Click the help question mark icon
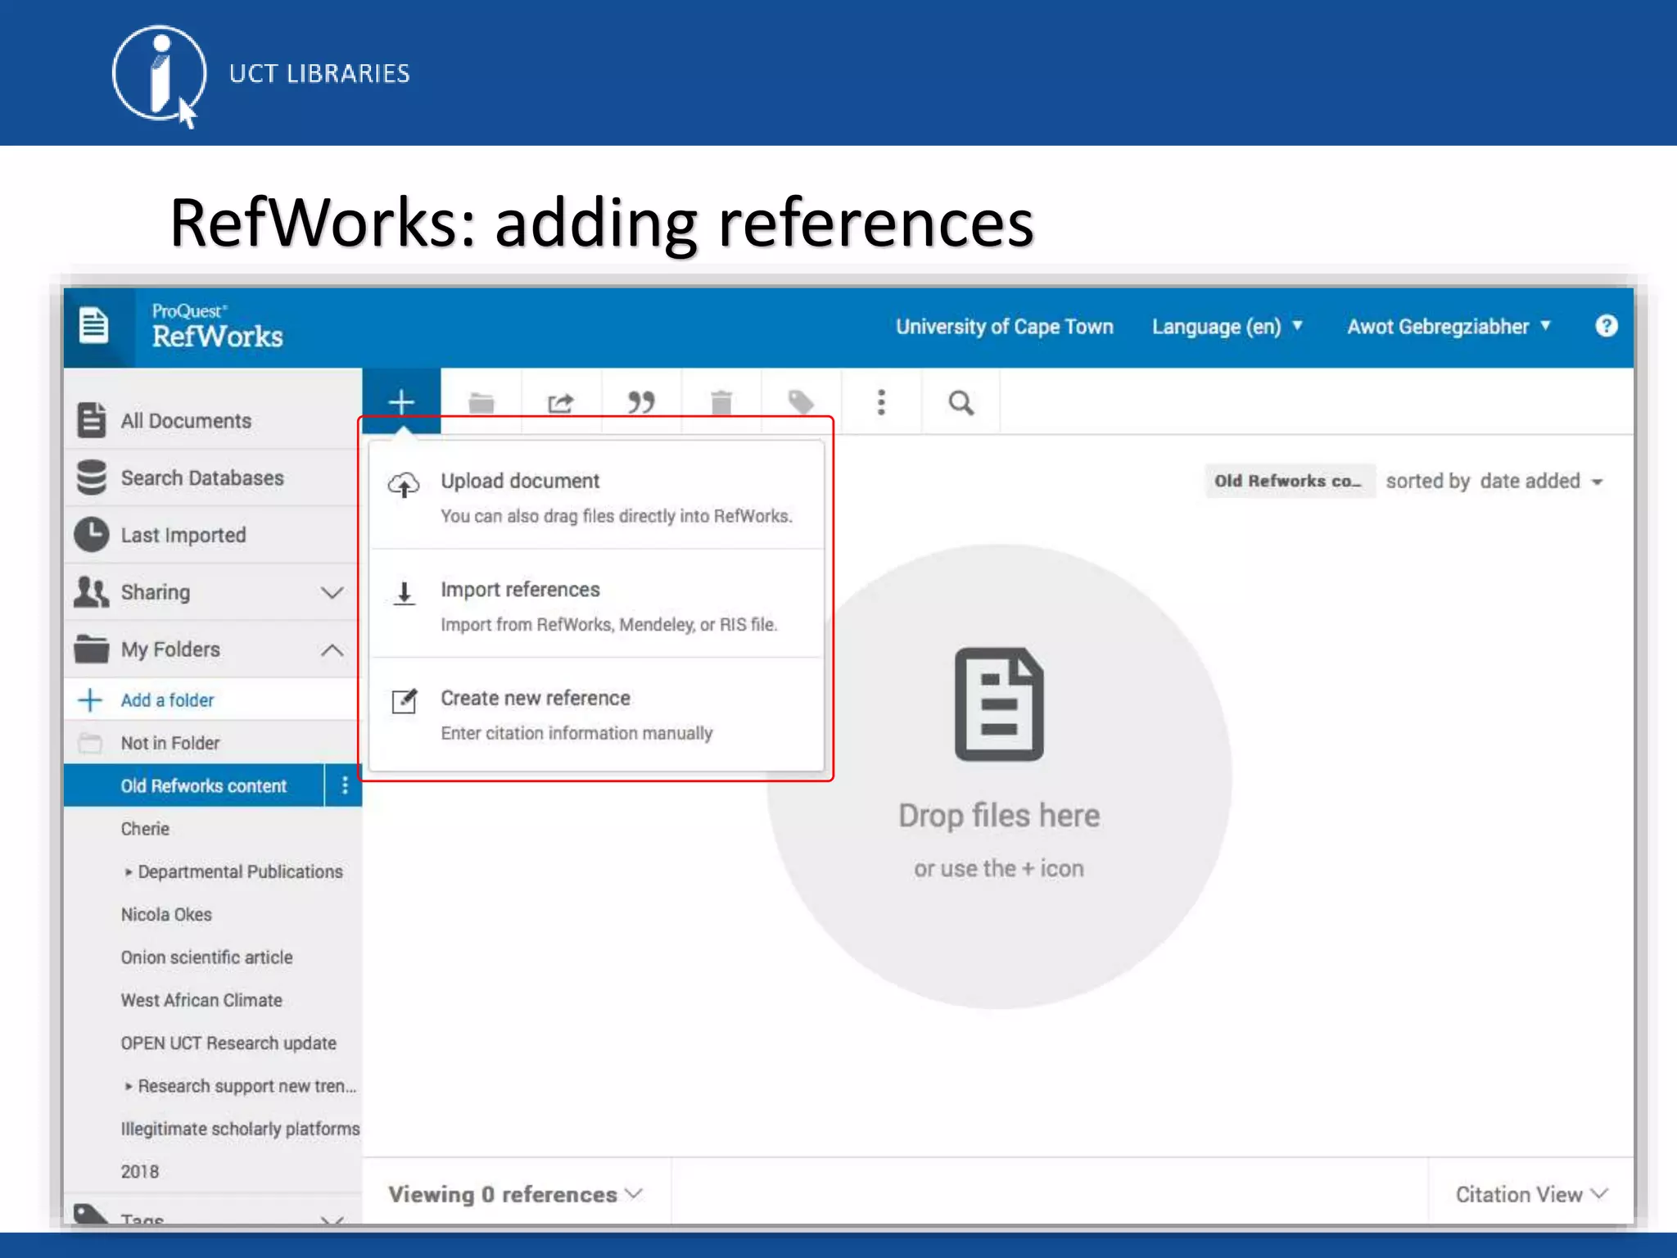The height and width of the screenshot is (1258, 1677). pyautogui.click(x=1606, y=326)
